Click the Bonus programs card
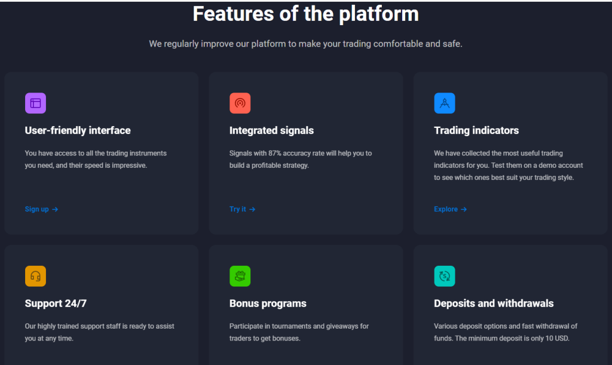This screenshot has height=365, width=612. point(305,305)
